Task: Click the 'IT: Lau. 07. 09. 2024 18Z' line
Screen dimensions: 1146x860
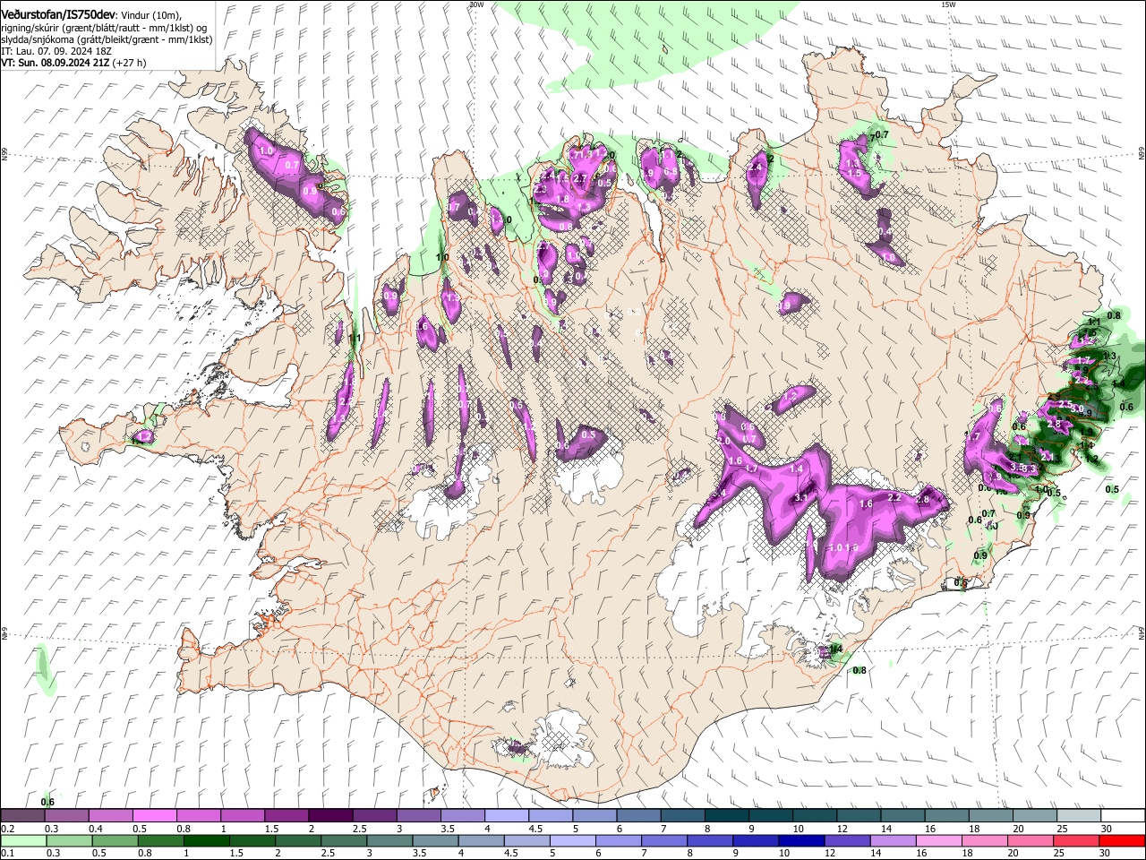Action: [x=56, y=51]
